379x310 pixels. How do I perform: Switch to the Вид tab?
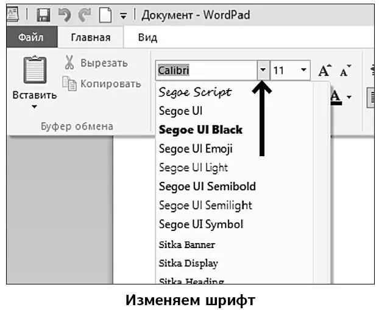(147, 37)
